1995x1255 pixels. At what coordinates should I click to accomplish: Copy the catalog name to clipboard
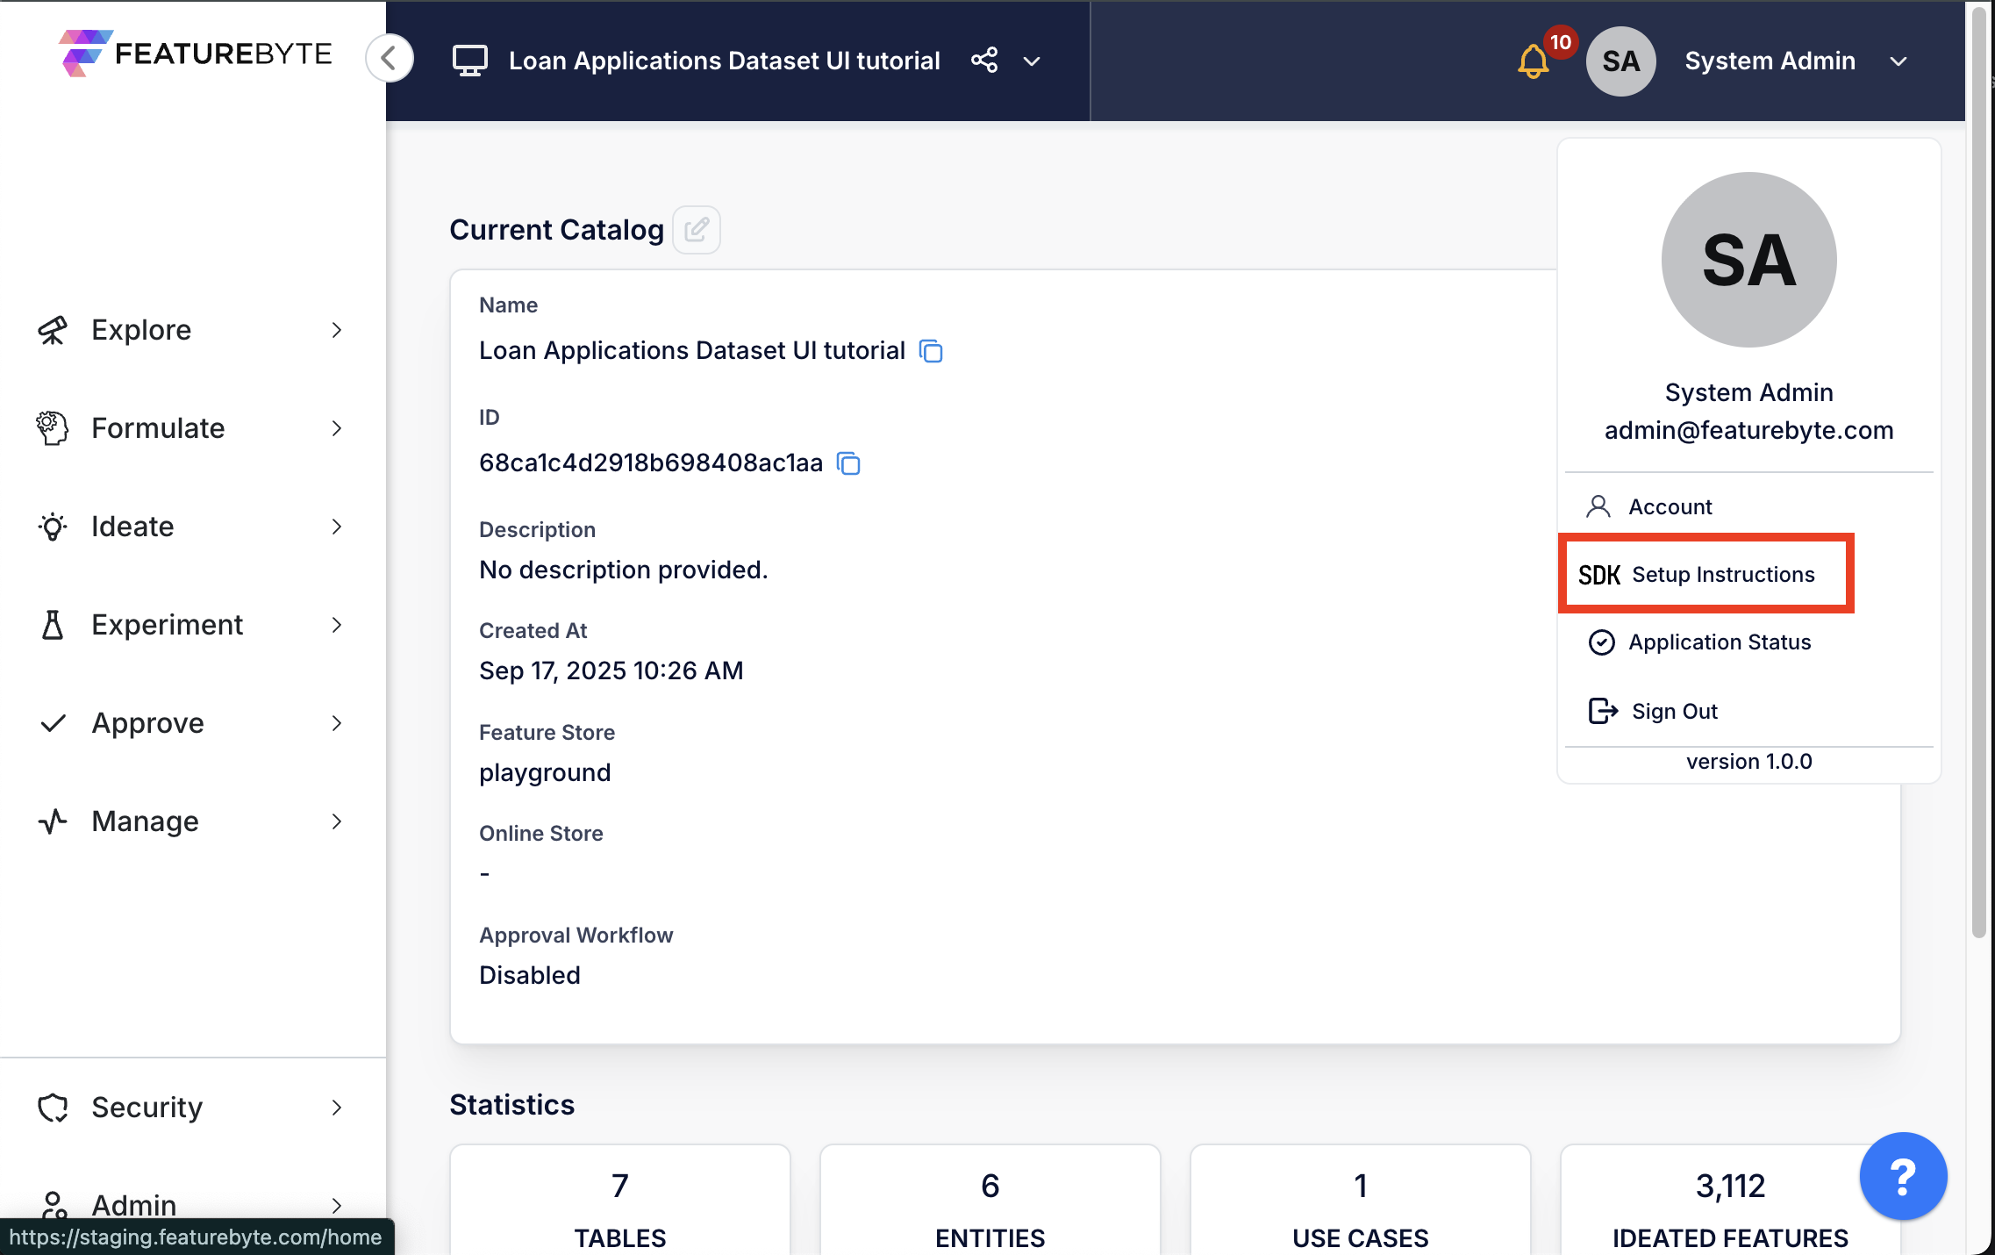931,351
